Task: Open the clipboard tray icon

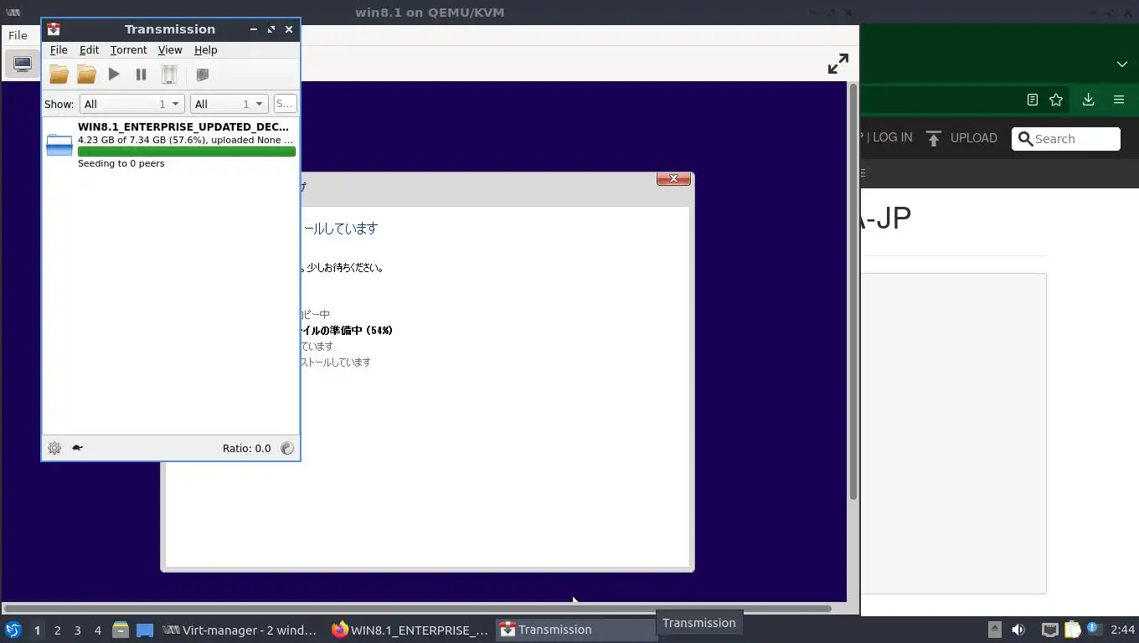Action: [x=1072, y=630]
